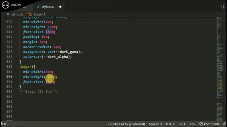Viewport: 227px width, 127px height.
Task: Click the UIUXPro channel logo
Action: coord(6,5)
